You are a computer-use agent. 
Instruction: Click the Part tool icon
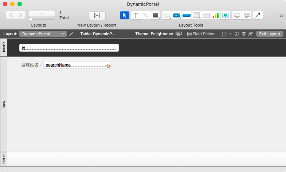(x=247, y=15)
